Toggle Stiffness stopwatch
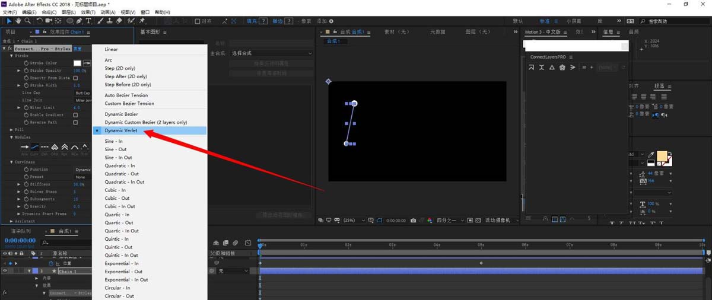 (x=26, y=184)
